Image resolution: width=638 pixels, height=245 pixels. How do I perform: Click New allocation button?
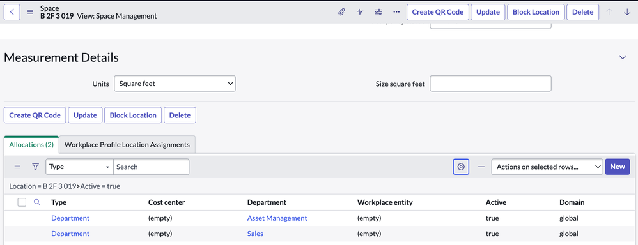click(618, 167)
